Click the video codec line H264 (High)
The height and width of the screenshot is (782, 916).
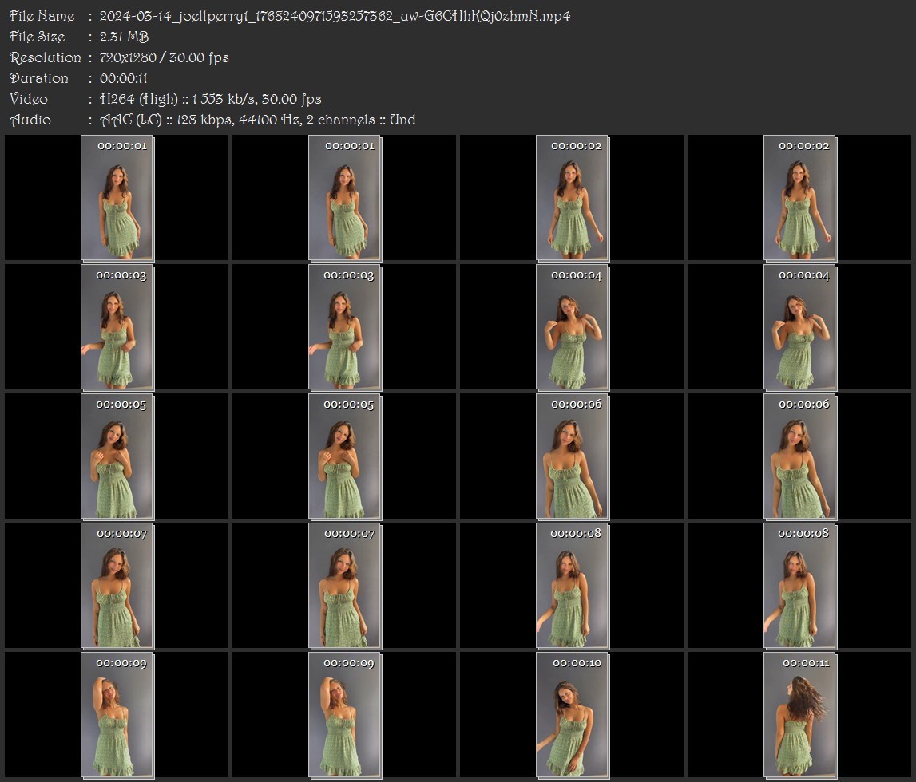point(210,99)
